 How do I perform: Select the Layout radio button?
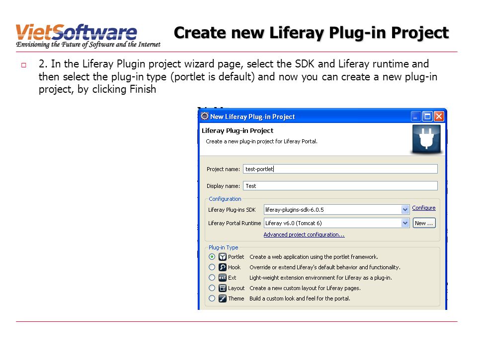pyautogui.click(x=212, y=288)
